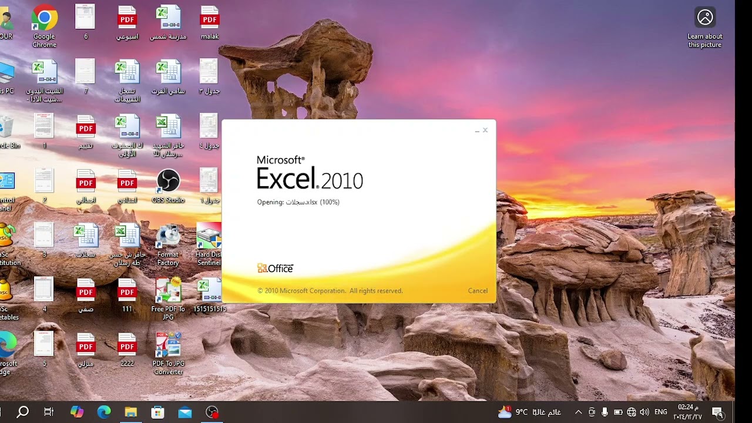Select the OBS Studio desktop shortcut
This screenshot has height=423, width=752.
point(168,187)
